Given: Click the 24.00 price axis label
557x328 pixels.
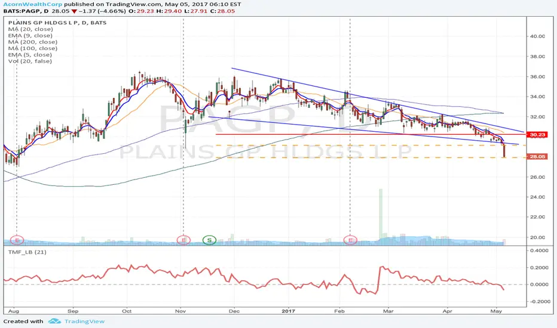Looking at the screenshot, I should pos(537,197).
